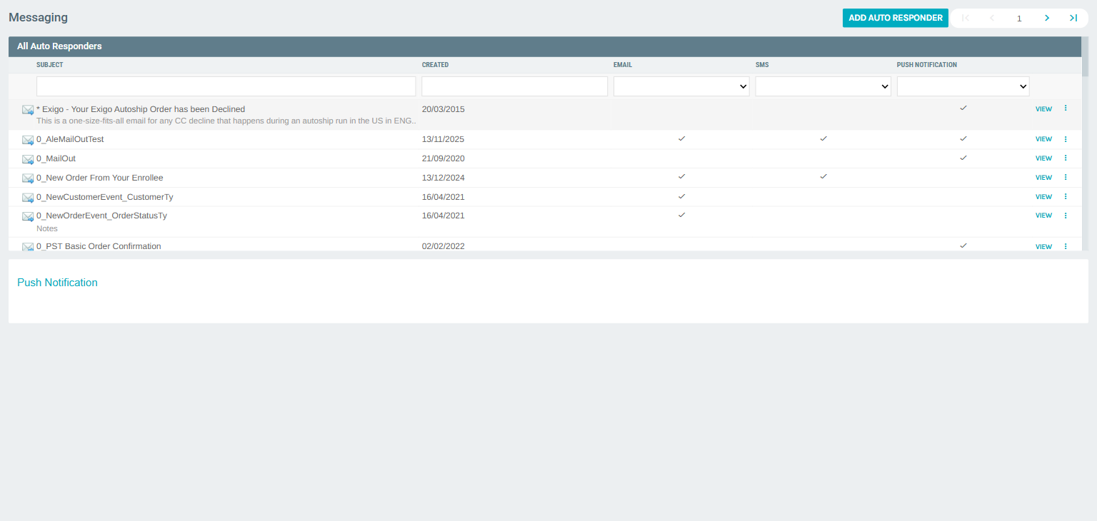Click Email checkmark for 0_AleMailOutTest
1097x521 pixels.
(681, 138)
